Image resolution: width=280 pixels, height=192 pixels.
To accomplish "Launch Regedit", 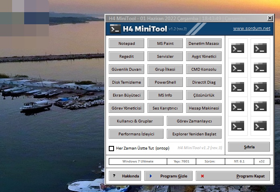I will point(127,56).
